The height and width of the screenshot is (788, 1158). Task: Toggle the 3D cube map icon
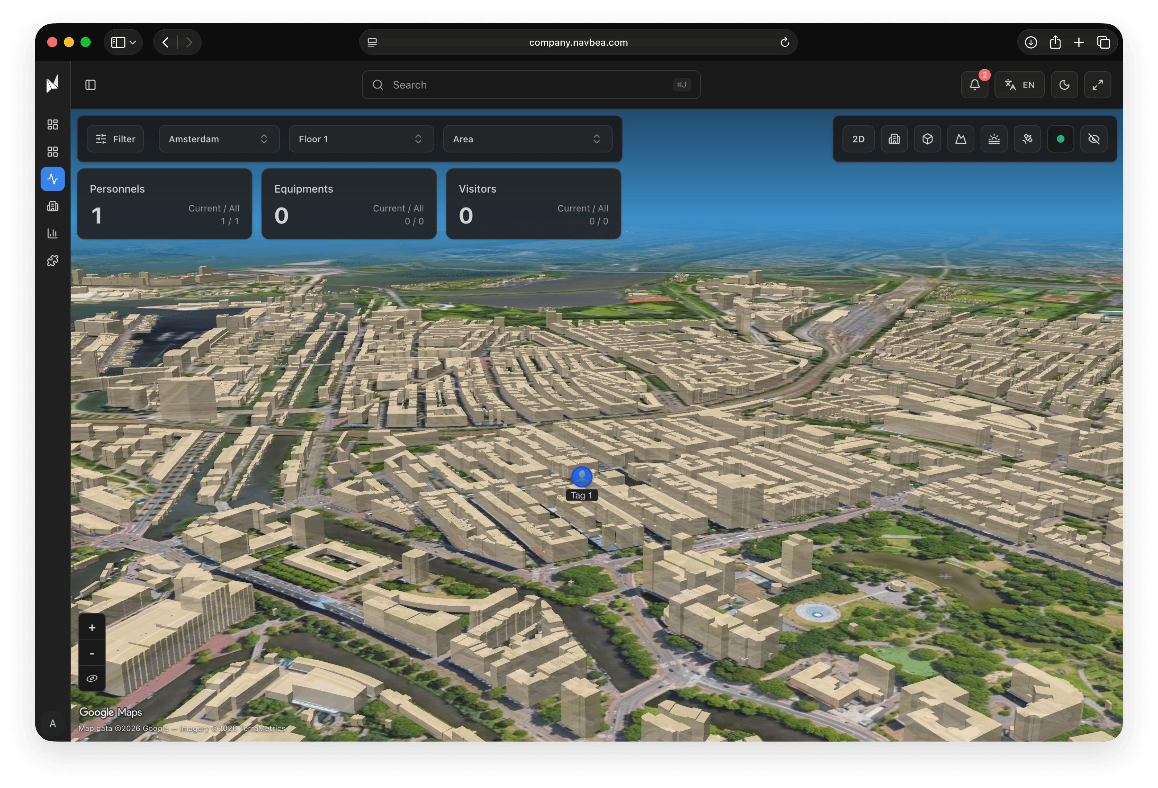click(x=927, y=139)
